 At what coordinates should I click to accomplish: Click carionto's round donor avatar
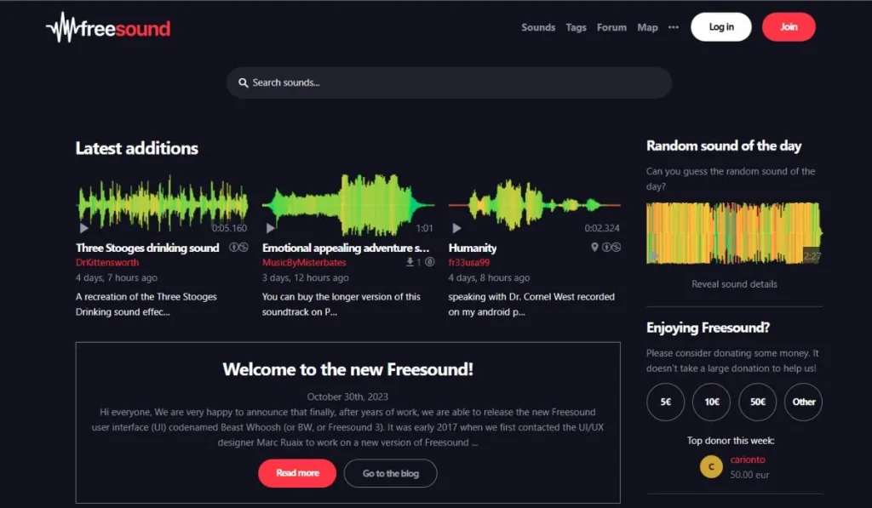[711, 466]
